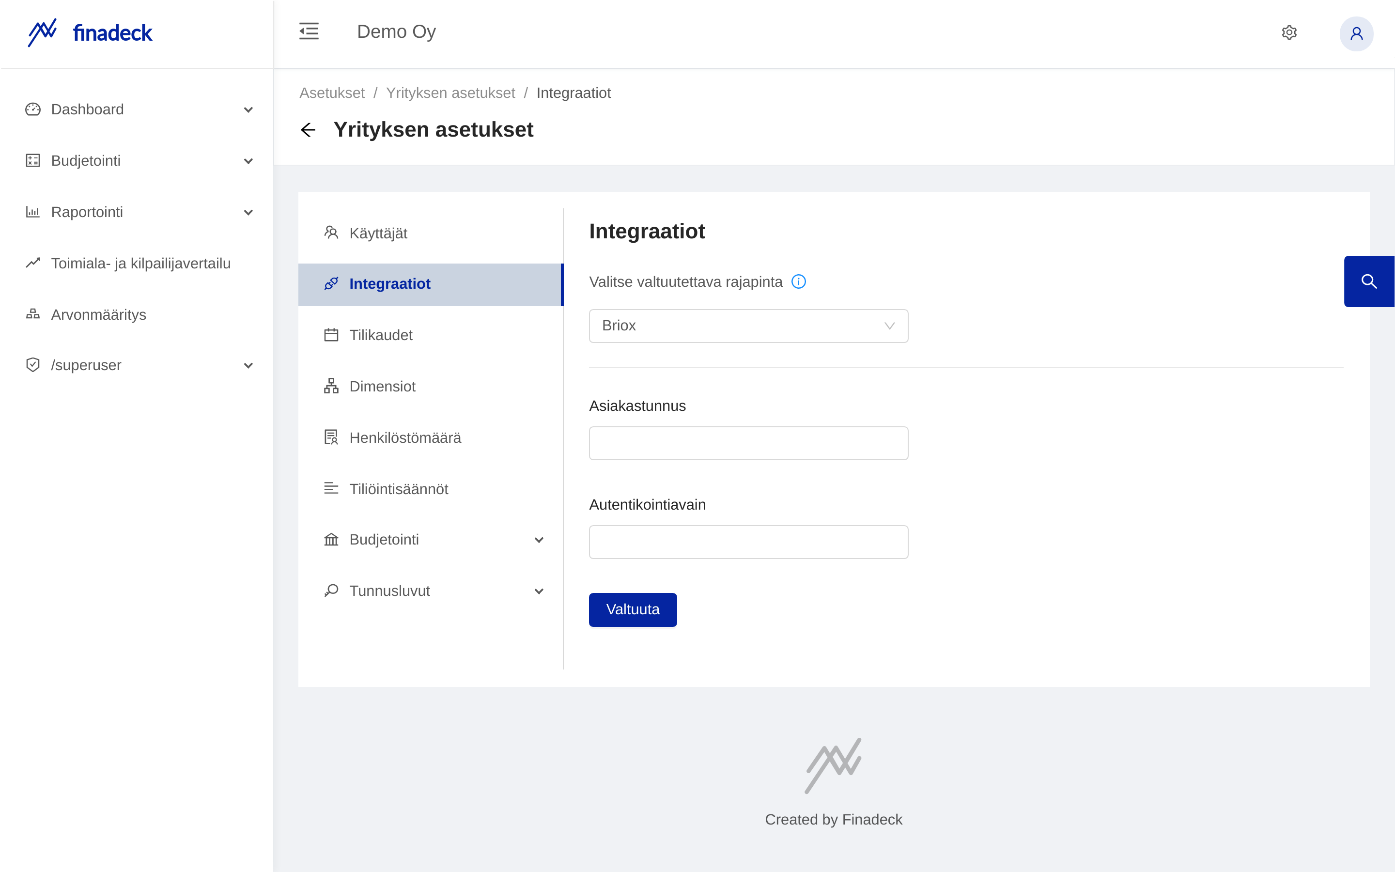Image resolution: width=1395 pixels, height=872 pixels.
Task: Click the Valtuuta button
Action: (x=633, y=609)
